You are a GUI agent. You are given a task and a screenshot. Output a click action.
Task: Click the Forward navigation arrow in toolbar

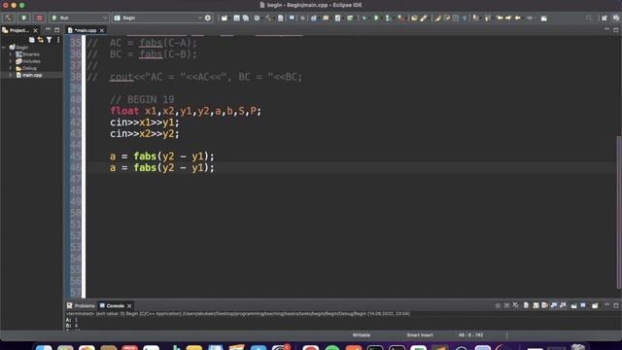(x=529, y=17)
